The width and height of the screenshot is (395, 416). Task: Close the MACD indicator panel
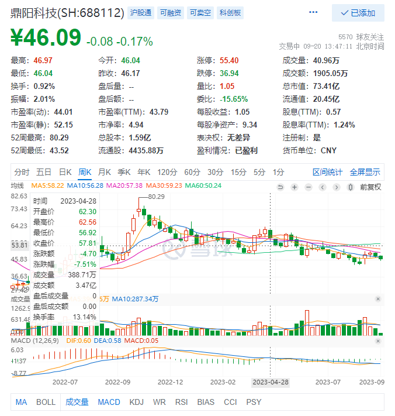tap(378, 341)
